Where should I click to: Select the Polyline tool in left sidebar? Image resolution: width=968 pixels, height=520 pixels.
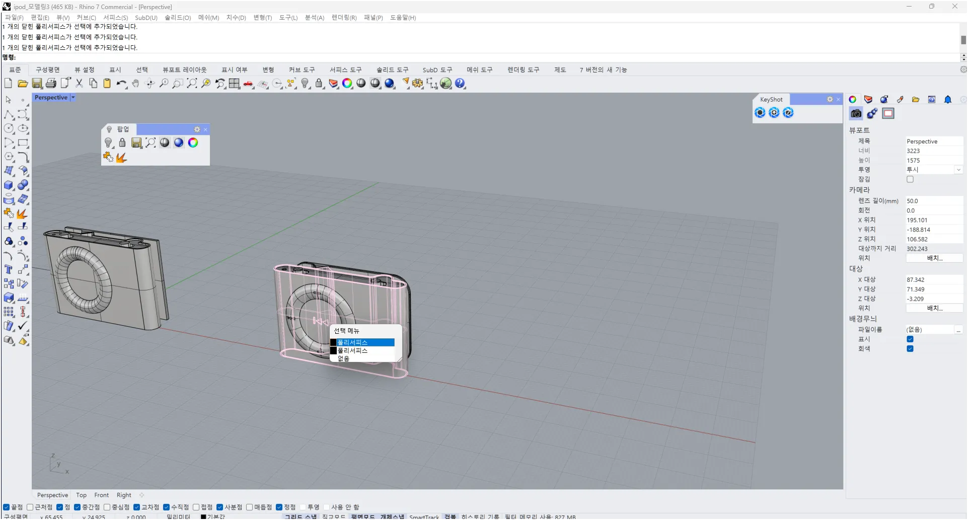[x=9, y=115]
